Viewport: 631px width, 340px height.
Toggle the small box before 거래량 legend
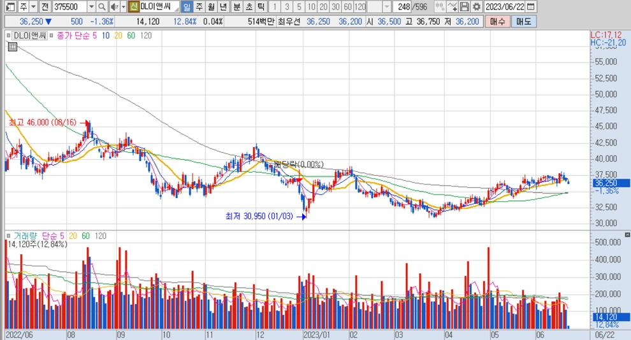[8, 236]
